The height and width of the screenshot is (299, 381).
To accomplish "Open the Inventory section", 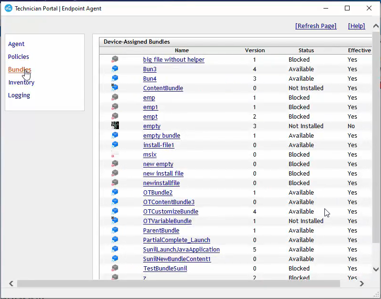I will pos(21,82).
